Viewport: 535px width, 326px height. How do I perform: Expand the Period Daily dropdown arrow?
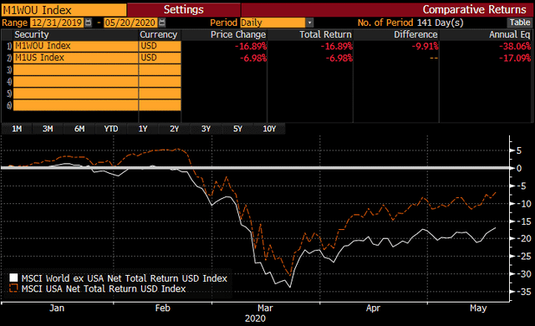pos(309,23)
